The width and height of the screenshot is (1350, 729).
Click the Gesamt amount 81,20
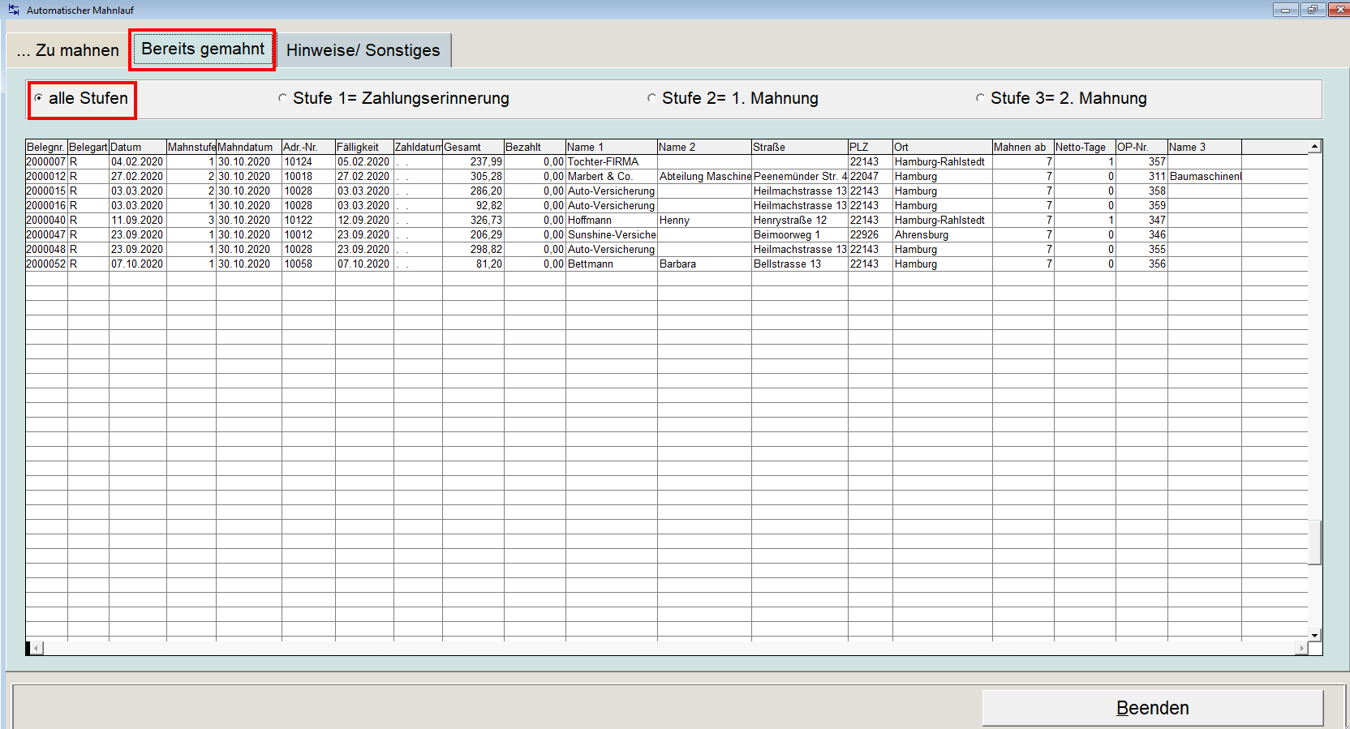pos(473,264)
